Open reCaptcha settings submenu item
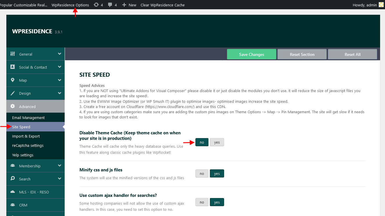The width and height of the screenshot is (385, 216). point(35,145)
